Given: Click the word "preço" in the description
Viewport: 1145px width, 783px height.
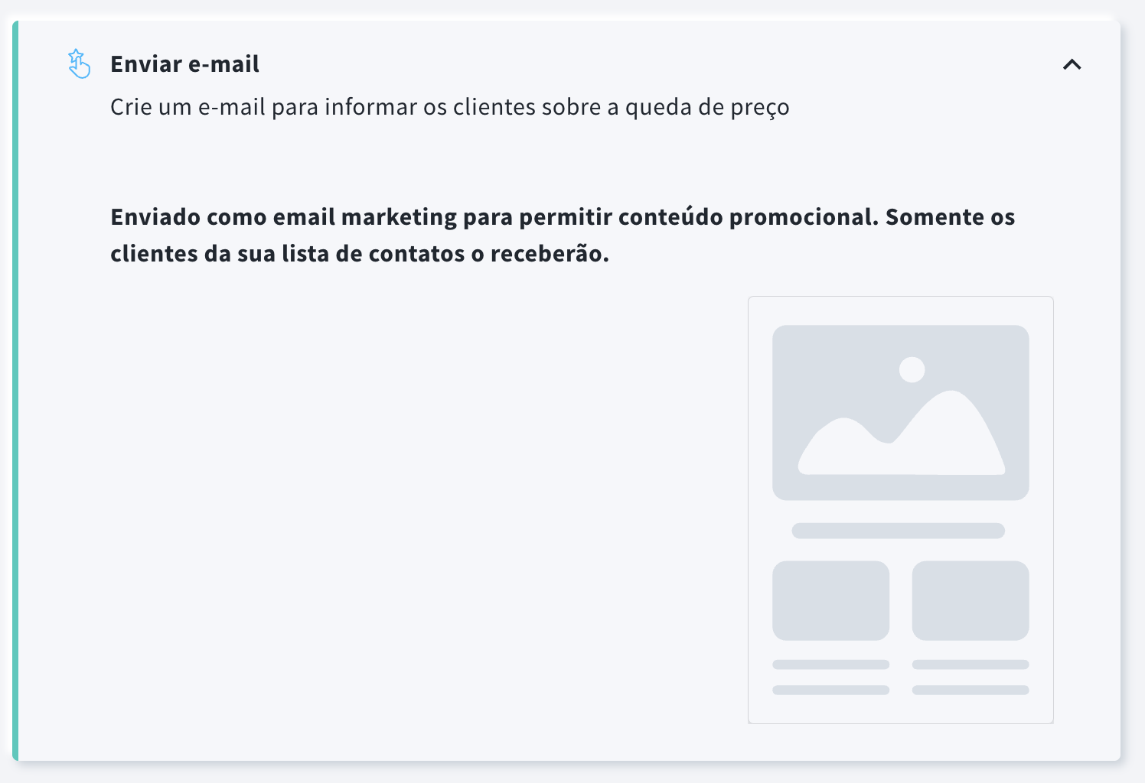Looking at the screenshot, I should 760,108.
